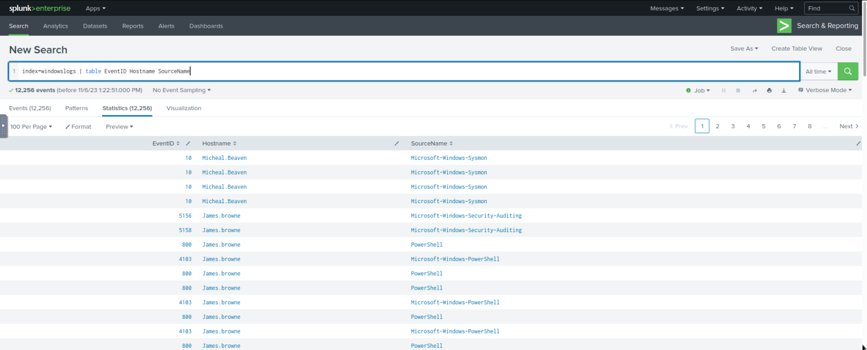This screenshot has height=350, width=867.
Task: Open the Search & Reporting app icon
Action: 784,25
